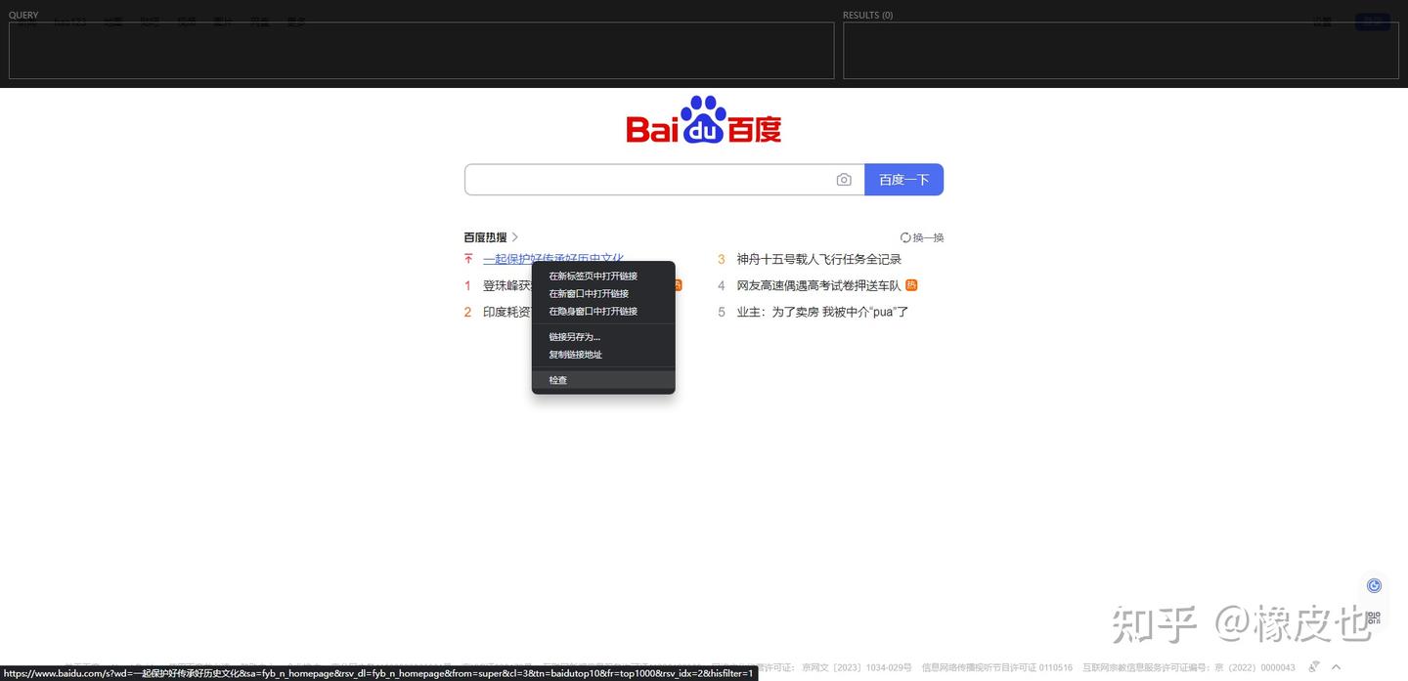
Task: Open 神舟十五号载人飞行任务全记录 hot search link
Action: [x=819, y=259]
